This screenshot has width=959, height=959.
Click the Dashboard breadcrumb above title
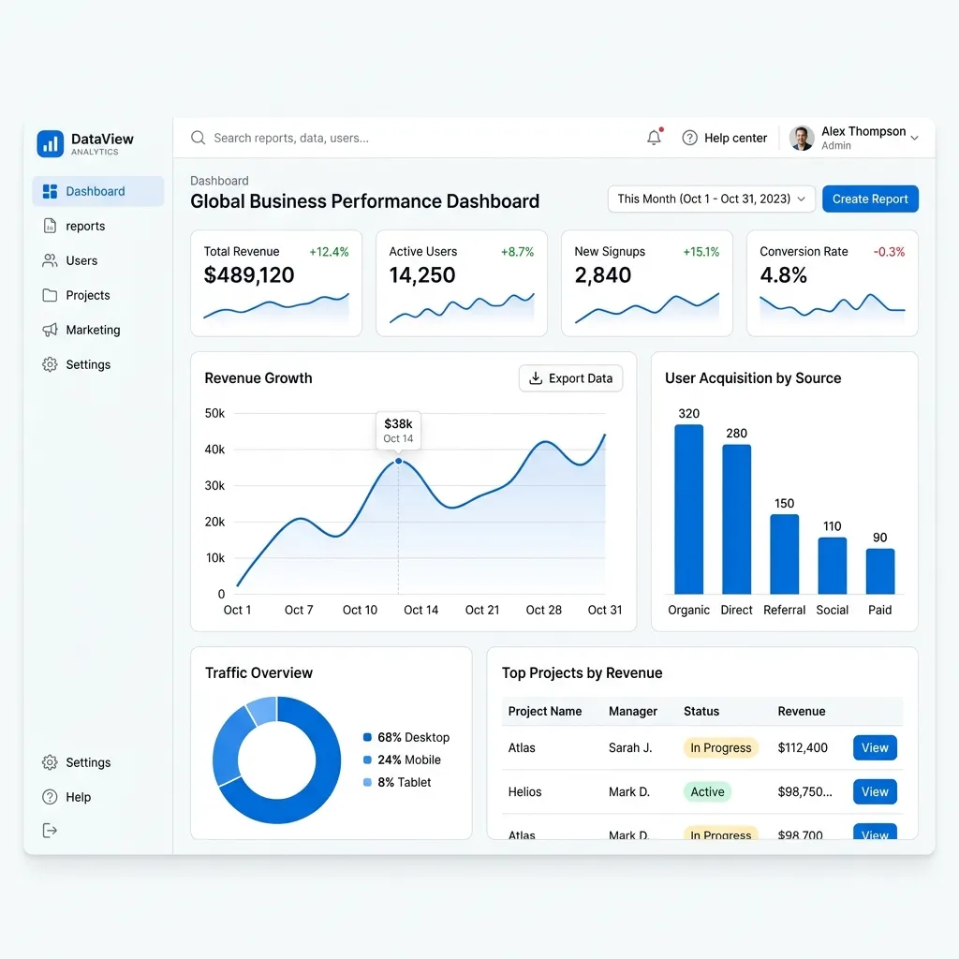(219, 181)
